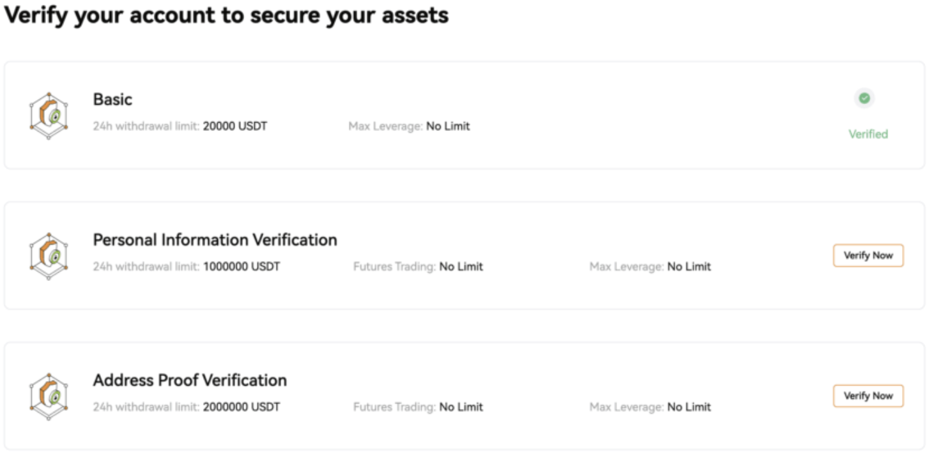
Task: Click the 2000000 USDT withdrawal limit value
Action: click(241, 407)
